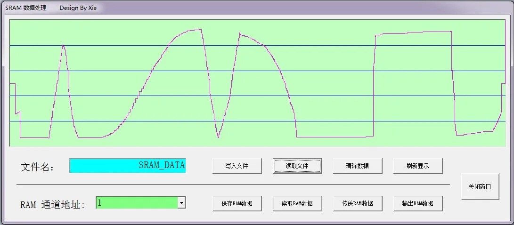Screen dimensions: 514x225
Task: Click the RAM 通道地址 label
Action: click(52, 205)
